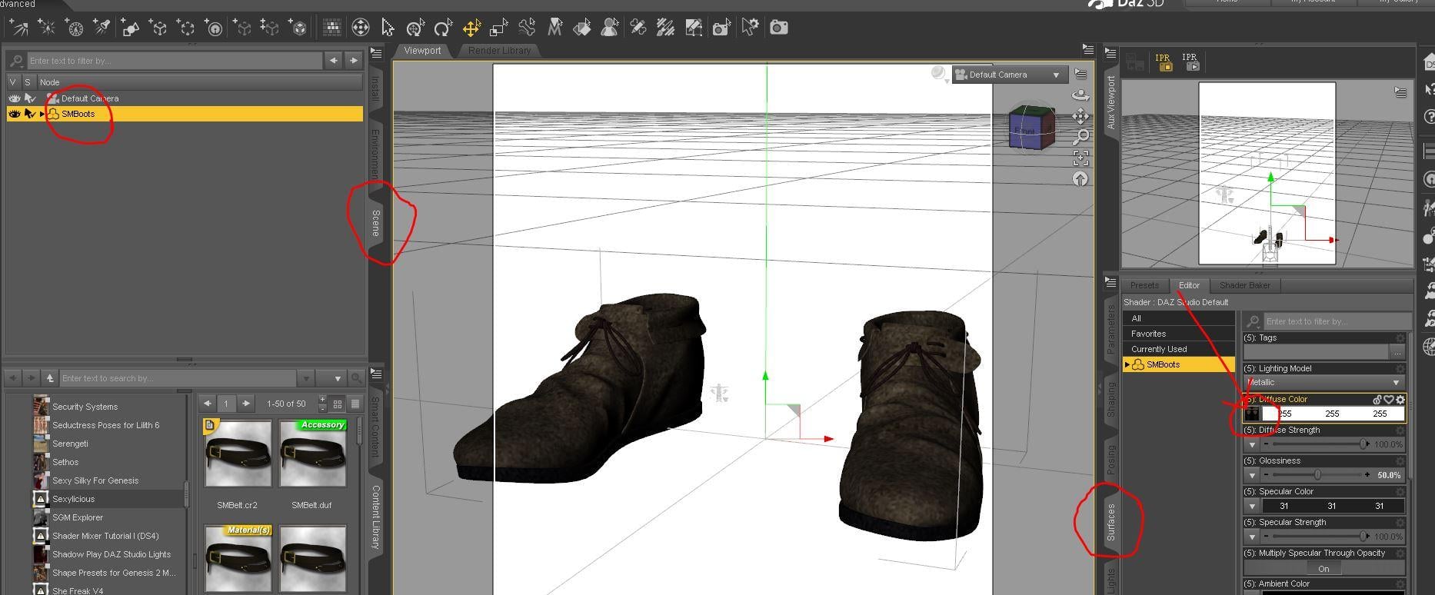Image resolution: width=1435 pixels, height=595 pixels.
Task: Select the Universal manipulator tool
Action: pyautogui.click(x=415, y=28)
